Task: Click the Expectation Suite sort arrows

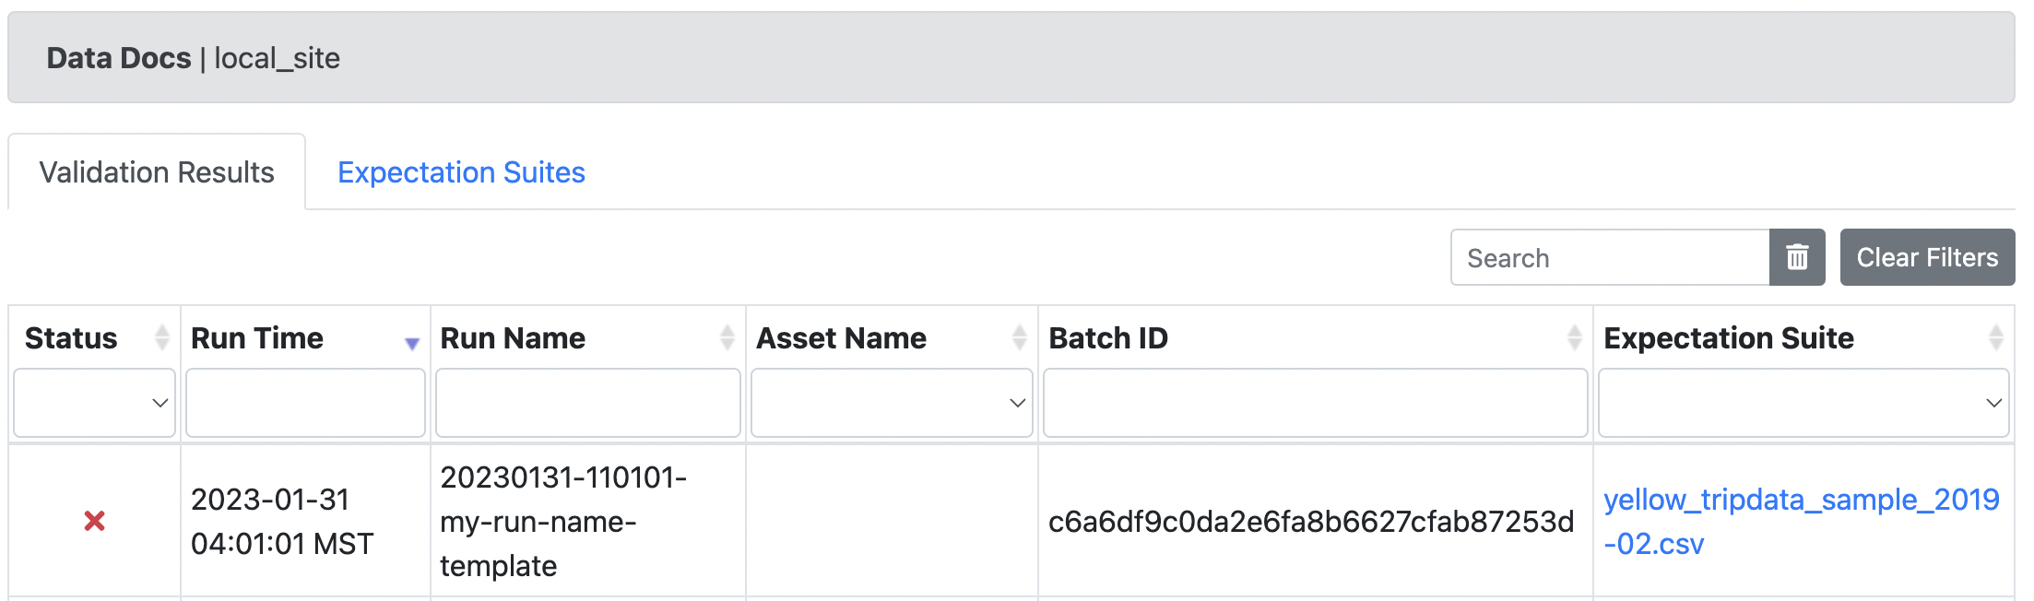Action: coord(1997,337)
